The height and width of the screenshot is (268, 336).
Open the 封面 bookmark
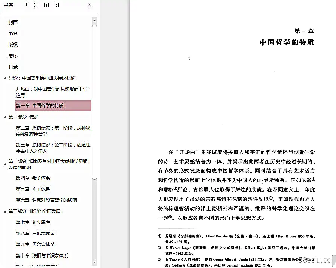tap(13, 22)
